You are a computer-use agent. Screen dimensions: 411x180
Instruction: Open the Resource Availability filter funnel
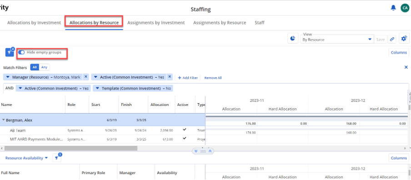tap(57, 158)
